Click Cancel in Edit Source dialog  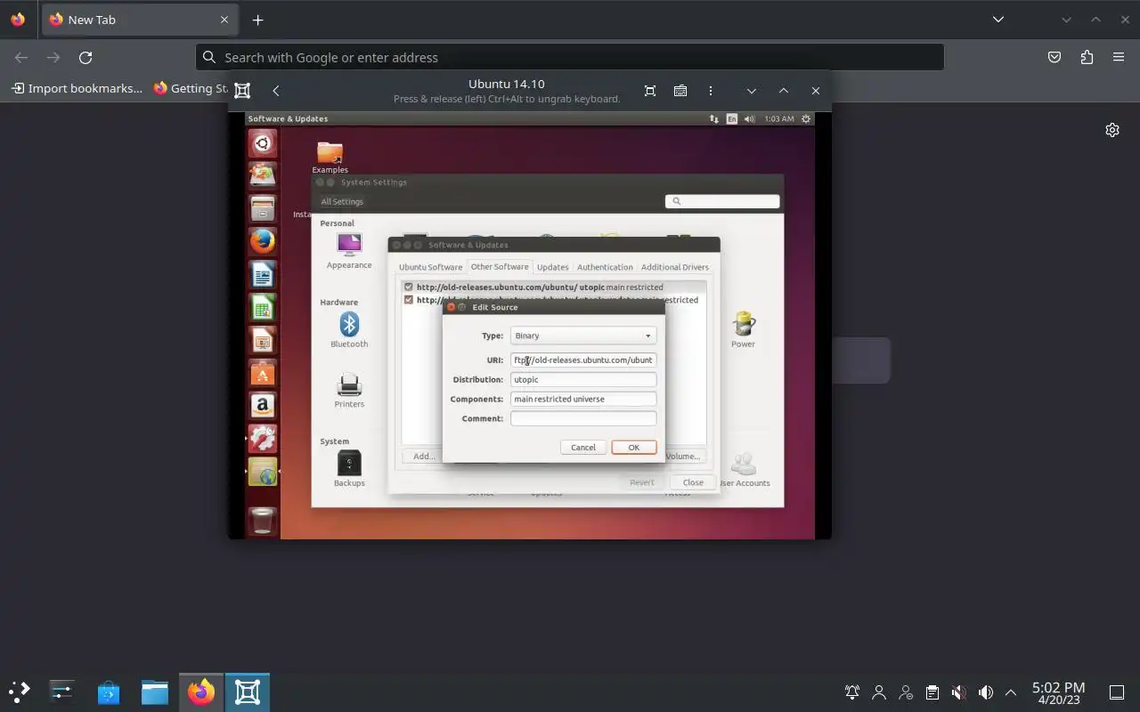(x=583, y=448)
